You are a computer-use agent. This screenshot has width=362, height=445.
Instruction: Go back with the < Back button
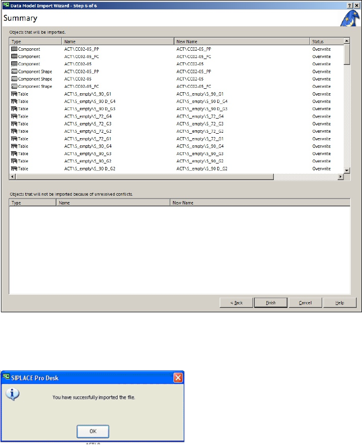point(236,303)
